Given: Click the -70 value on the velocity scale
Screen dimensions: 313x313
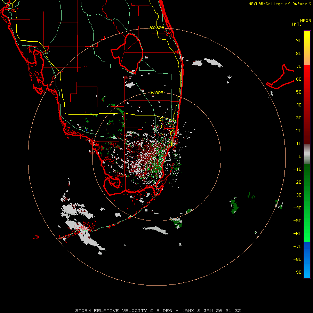Looking at the screenshot, I should (x=297, y=247).
